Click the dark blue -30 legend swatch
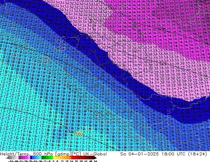210x162 pixels. point(31,158)
